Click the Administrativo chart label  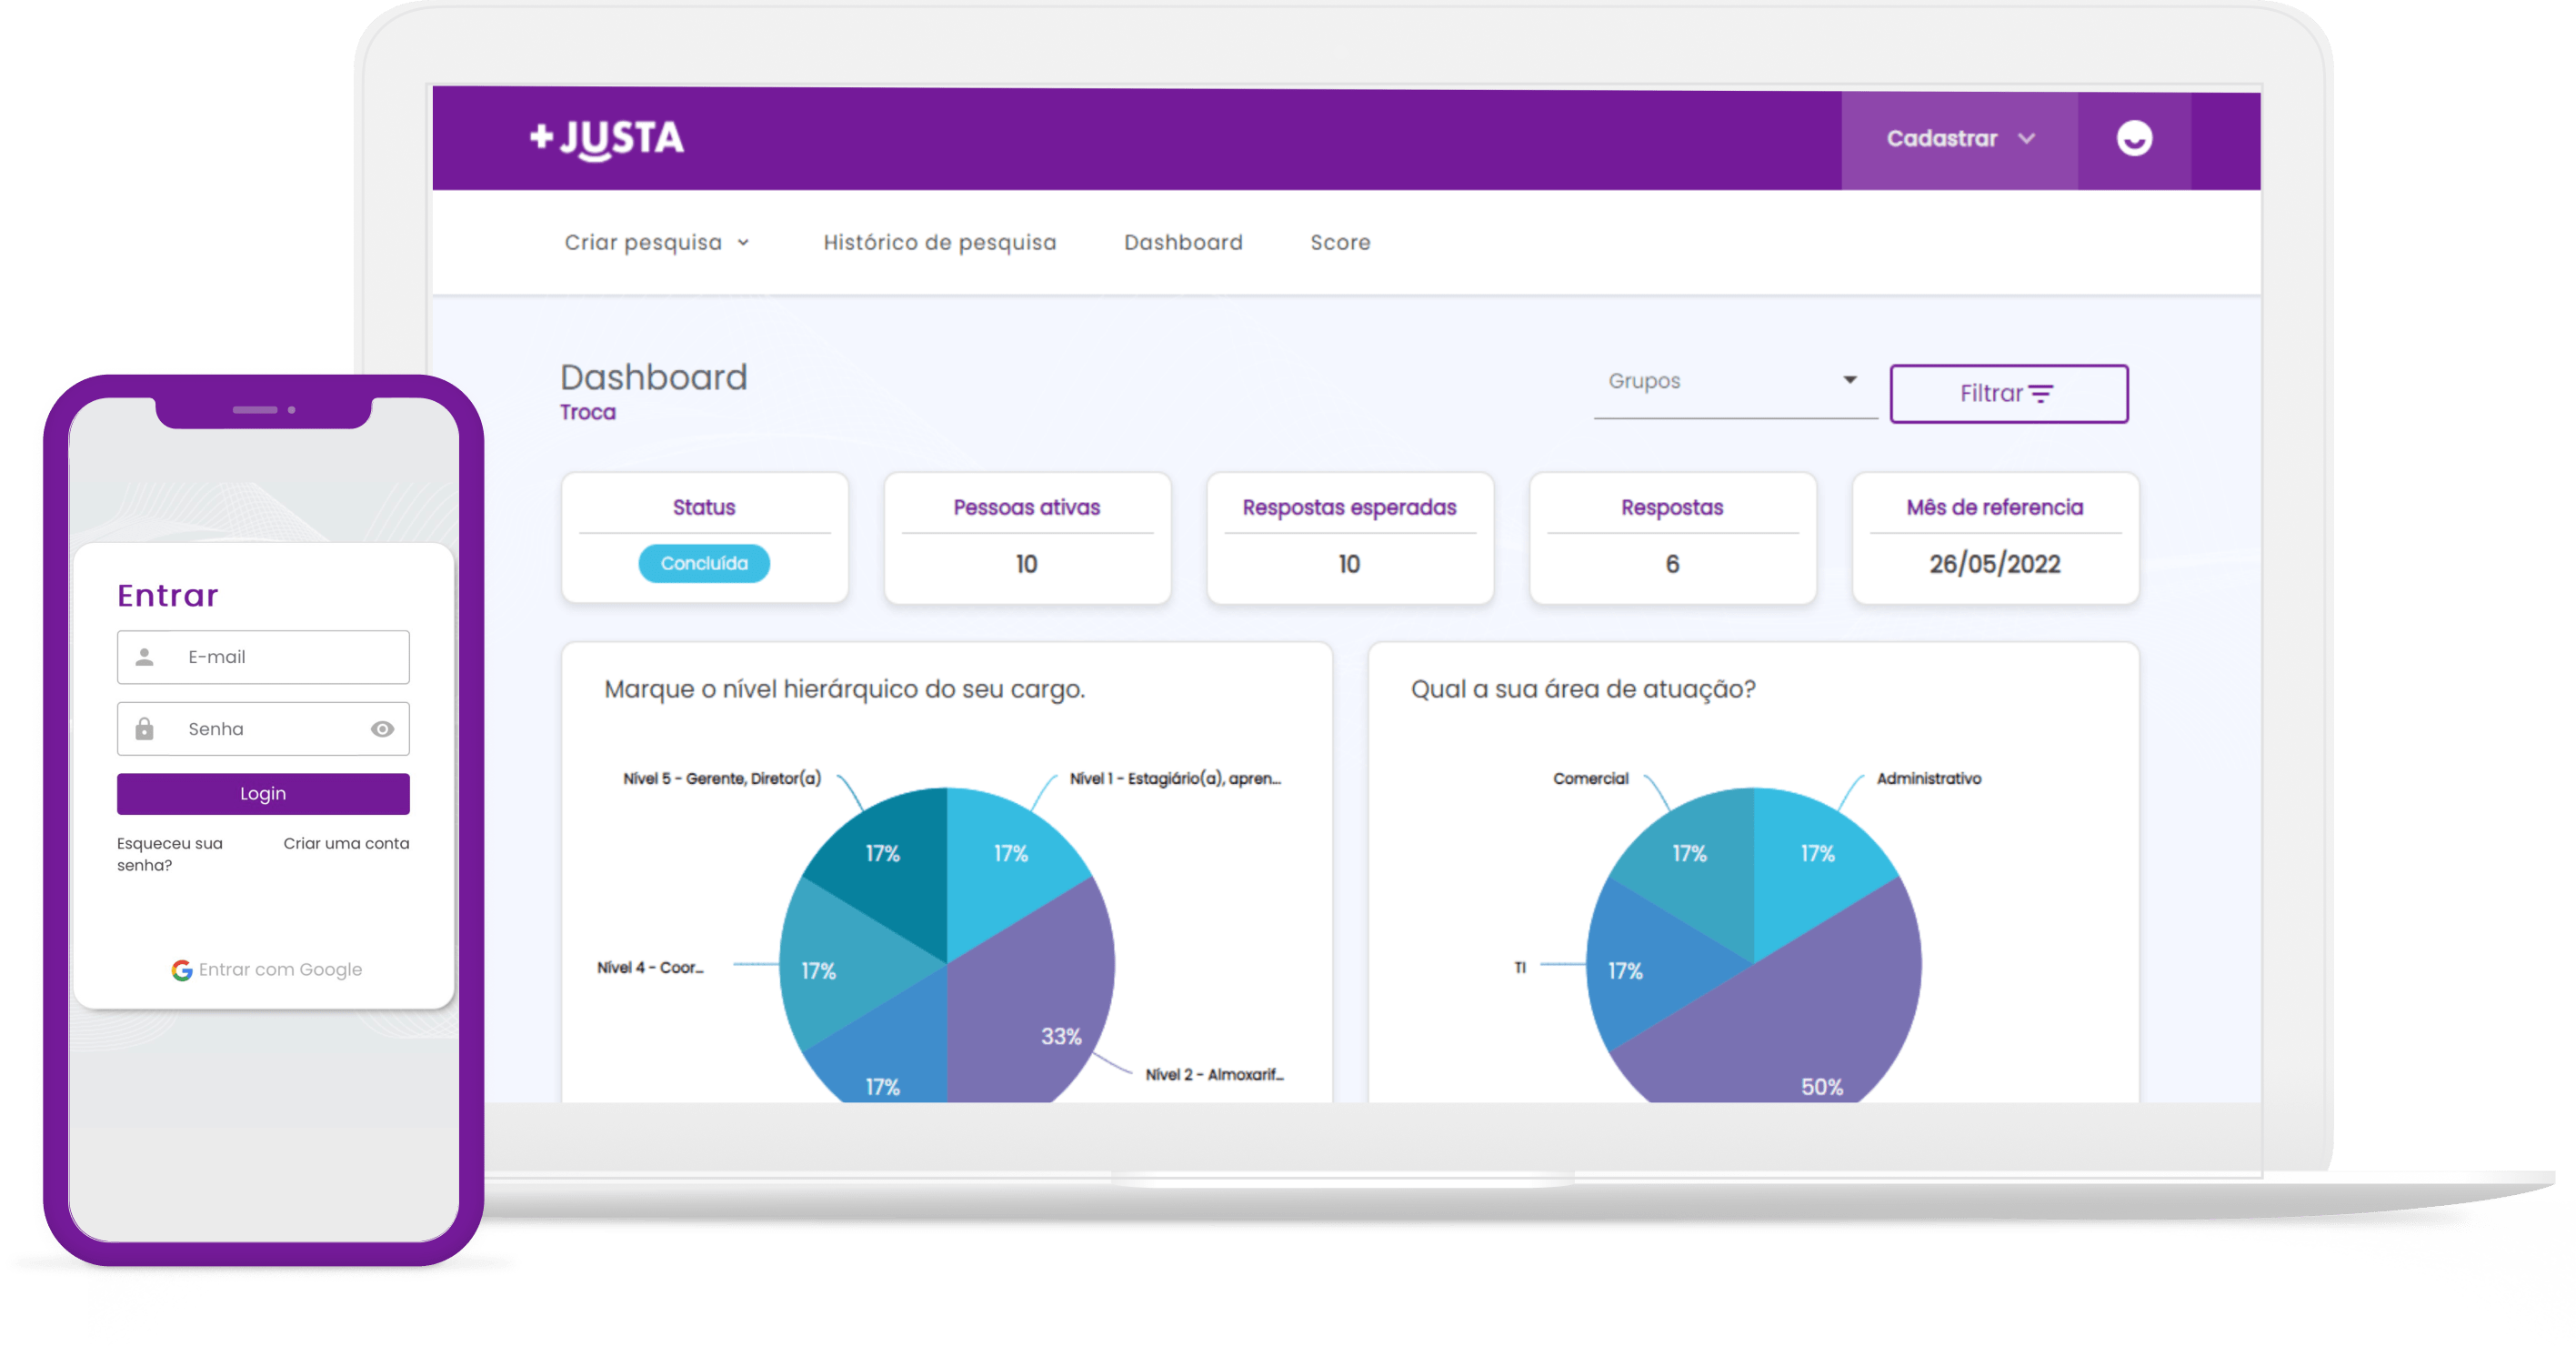click(x=1928, y=779)
